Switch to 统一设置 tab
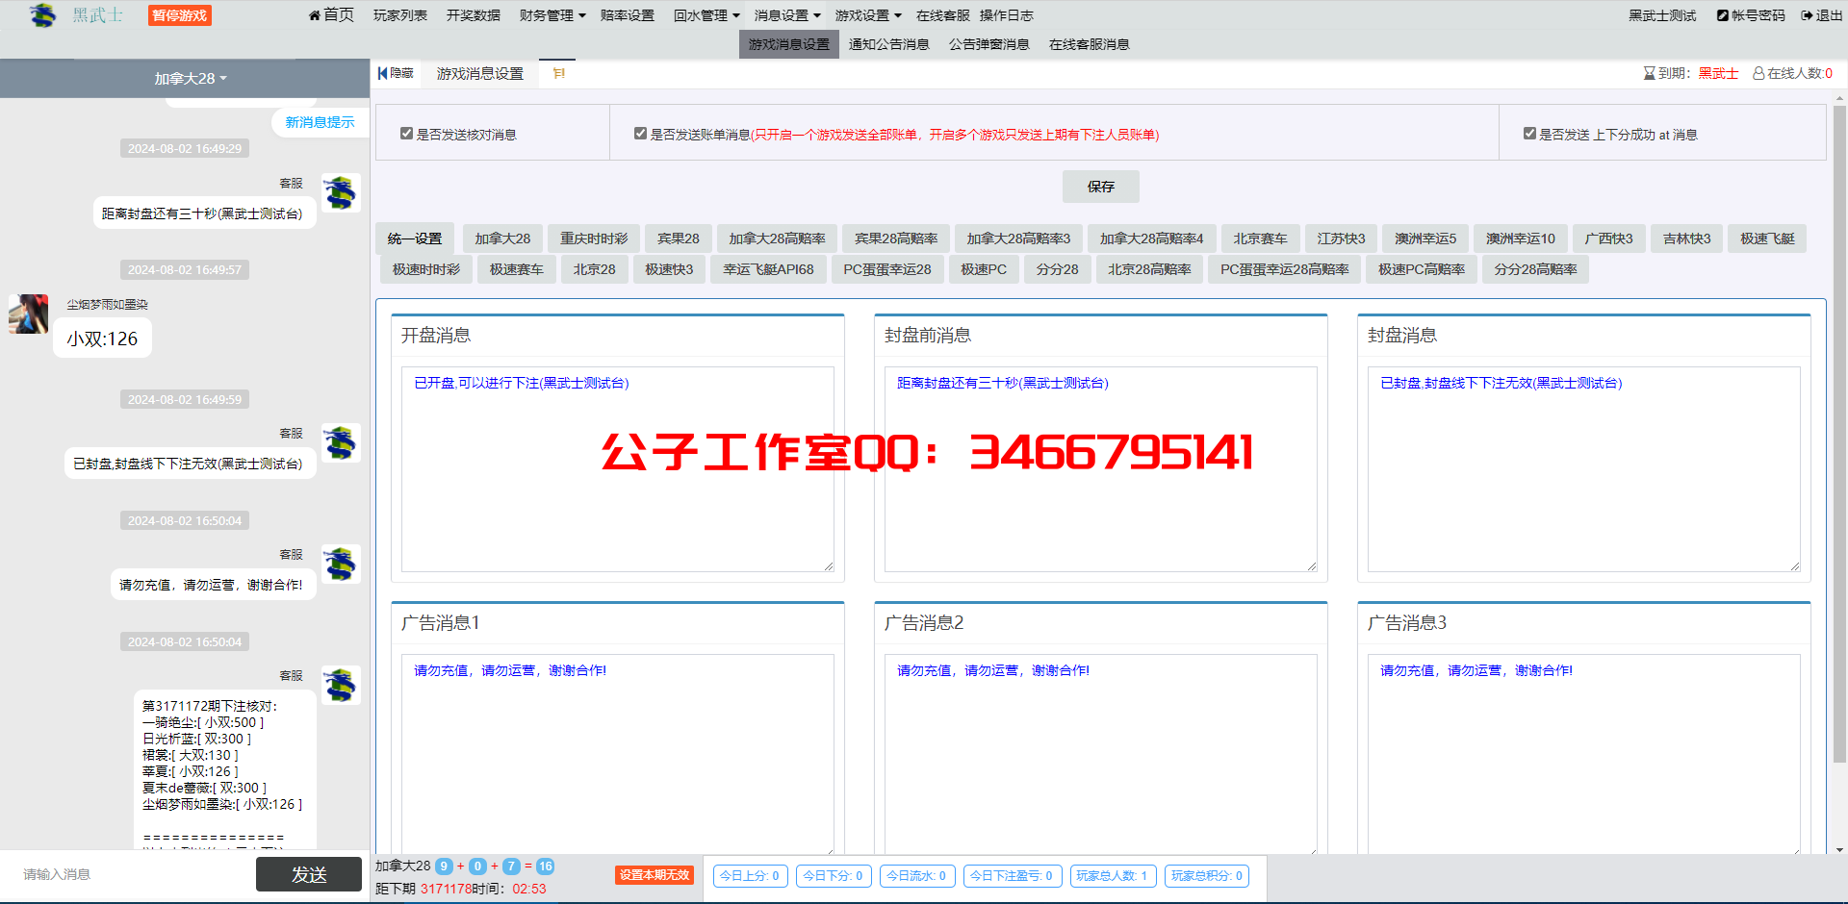Image resolution: width=1848 pixels, height=904 pixels. (x=415, y=239)
